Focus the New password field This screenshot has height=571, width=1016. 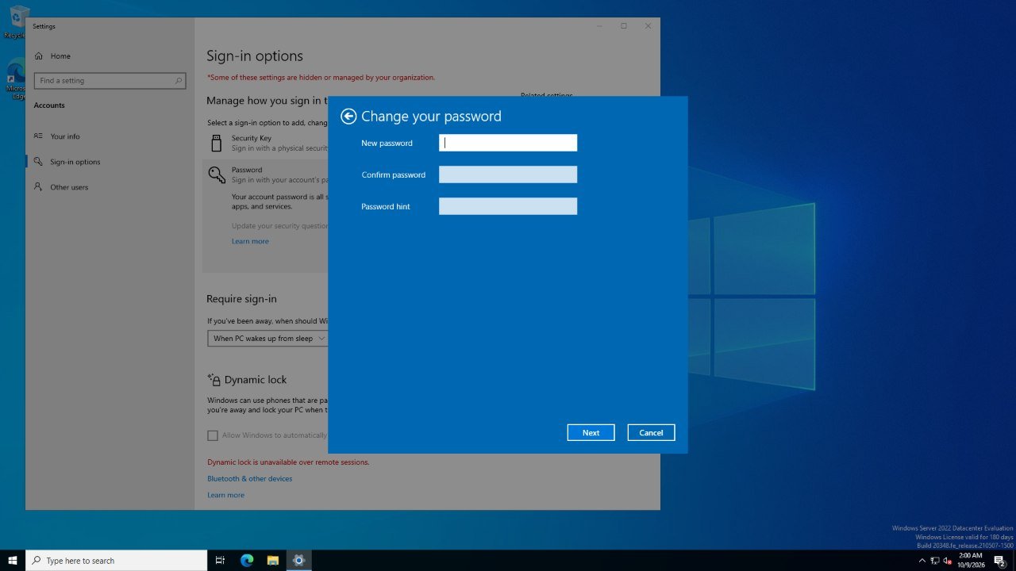(x=508, y=143)
